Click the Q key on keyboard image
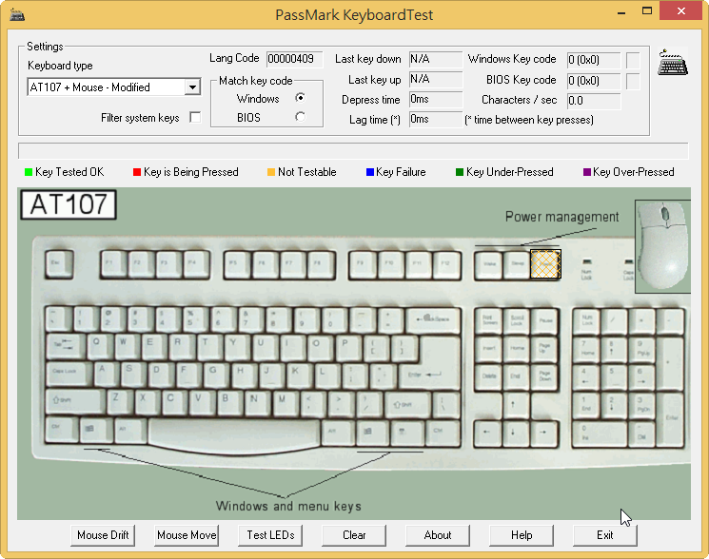This screenshot has height=559, width=709. (100, 346)
